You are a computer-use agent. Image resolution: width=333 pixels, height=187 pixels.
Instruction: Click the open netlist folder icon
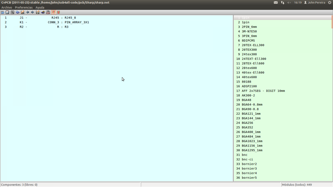point(2,12)
